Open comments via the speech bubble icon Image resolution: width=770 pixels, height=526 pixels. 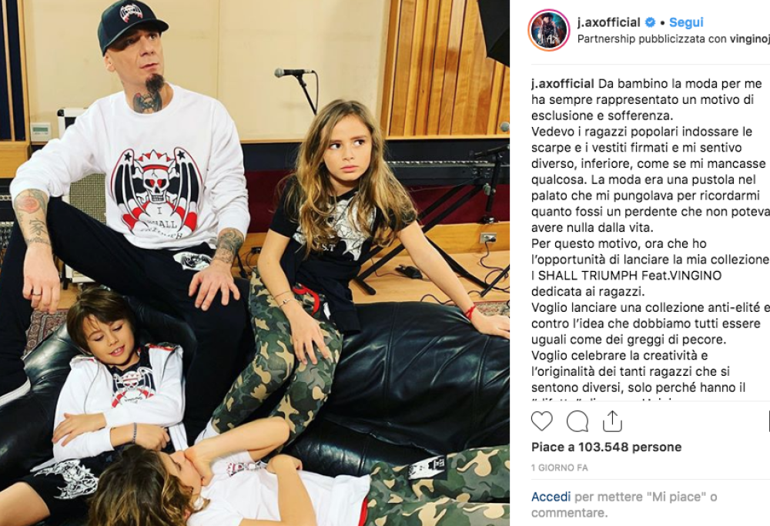(577, 421)
